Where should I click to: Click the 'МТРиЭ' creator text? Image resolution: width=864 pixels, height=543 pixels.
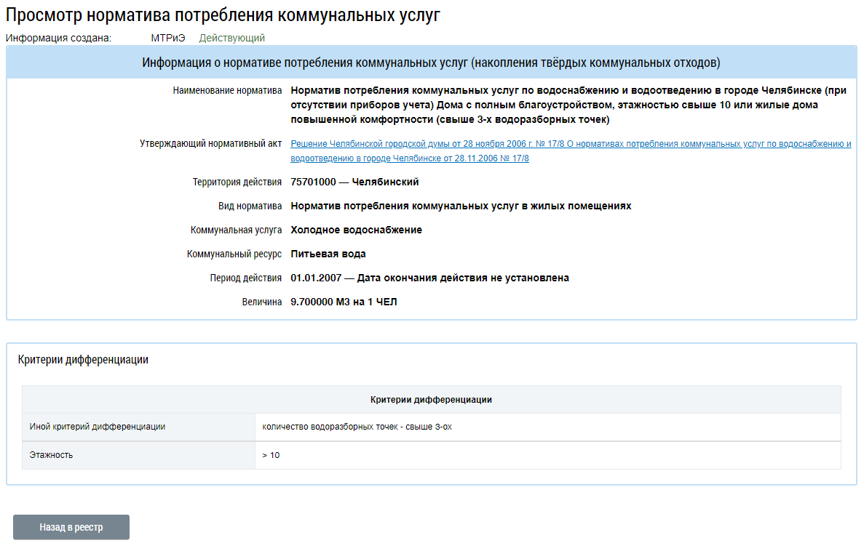[x=168, y=38]
